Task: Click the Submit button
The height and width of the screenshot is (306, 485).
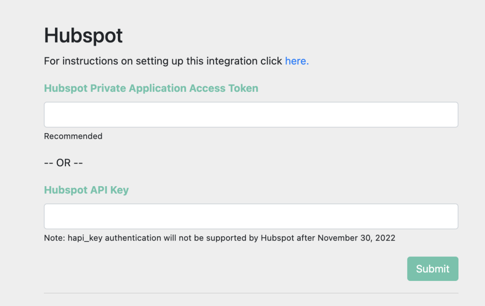Action: (432, 269)
